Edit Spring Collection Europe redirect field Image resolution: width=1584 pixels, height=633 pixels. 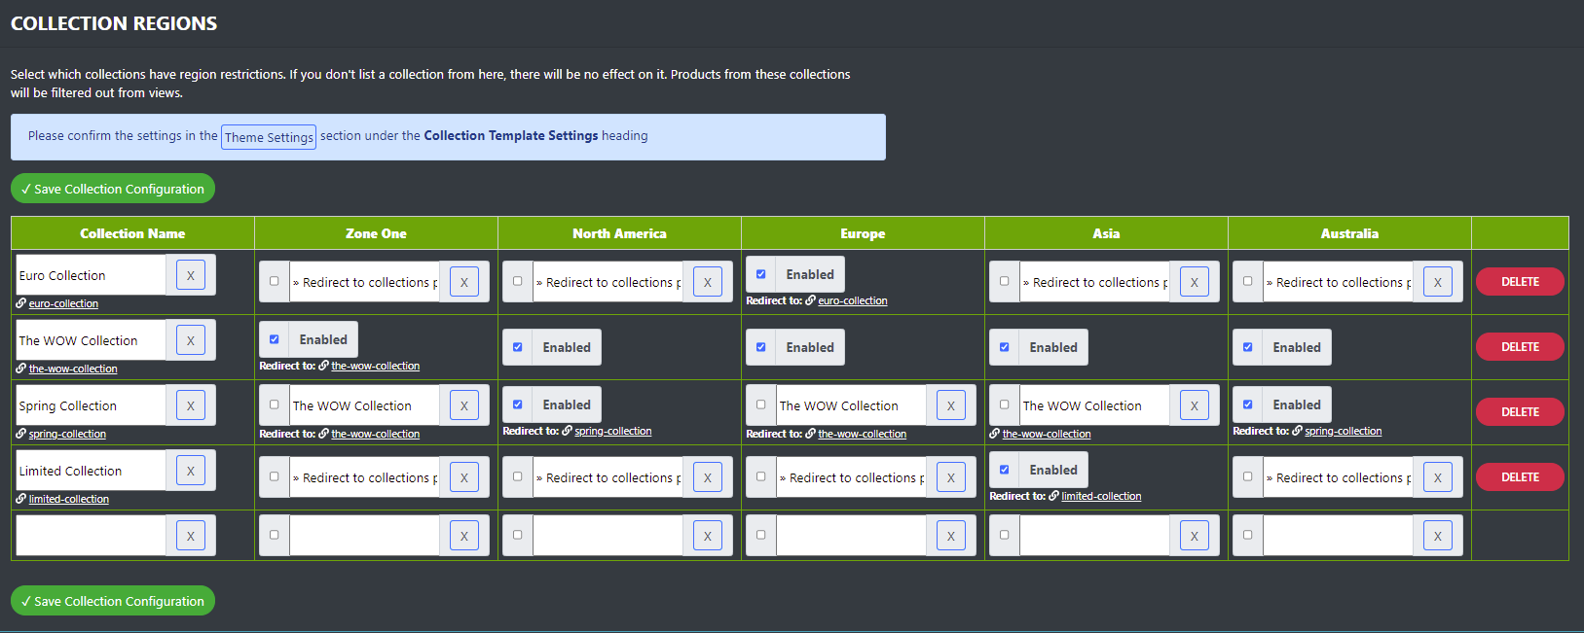tap(851, 405)
